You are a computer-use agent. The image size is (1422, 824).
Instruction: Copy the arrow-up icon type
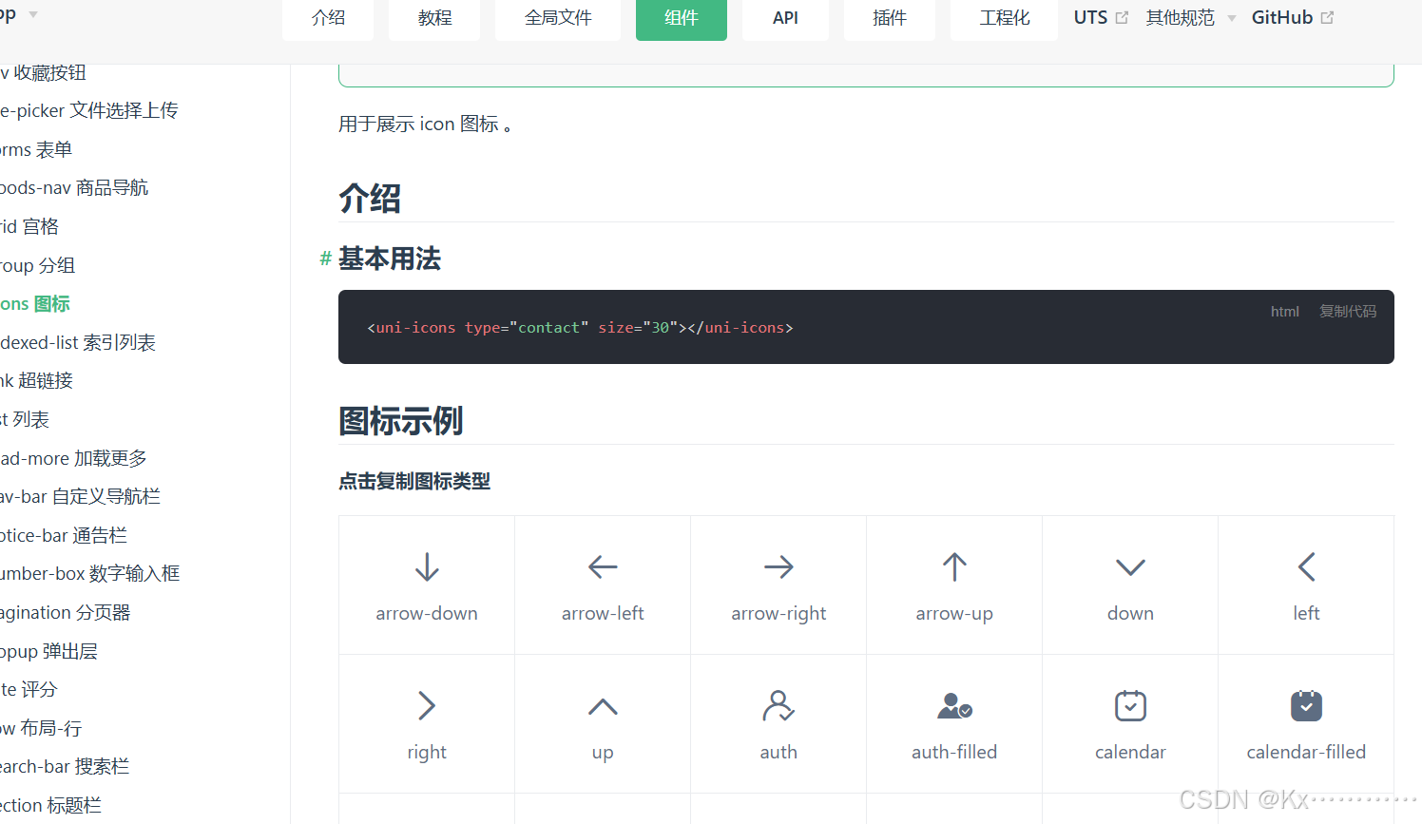click(954, 585)
